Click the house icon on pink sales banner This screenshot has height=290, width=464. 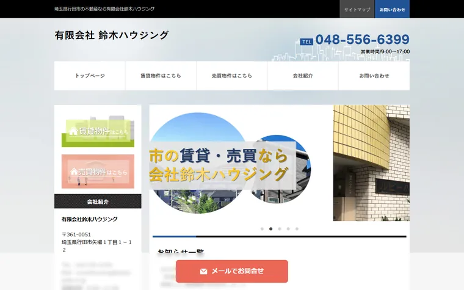click(74, 172)
